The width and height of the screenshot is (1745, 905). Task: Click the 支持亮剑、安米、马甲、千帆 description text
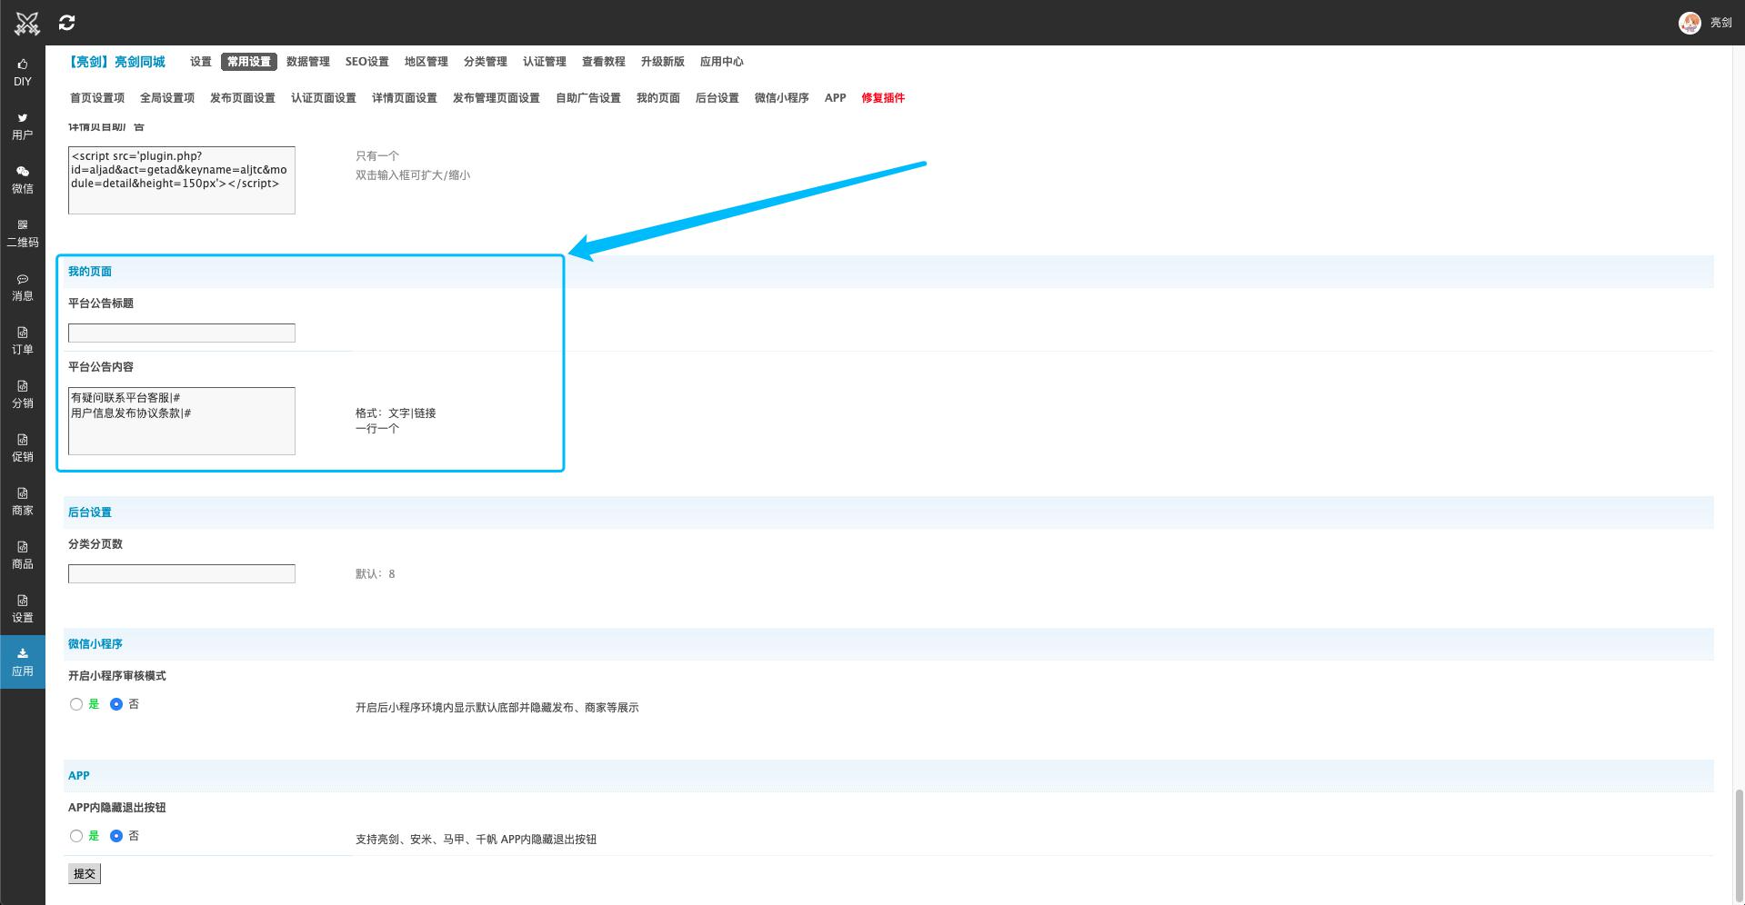476,840
